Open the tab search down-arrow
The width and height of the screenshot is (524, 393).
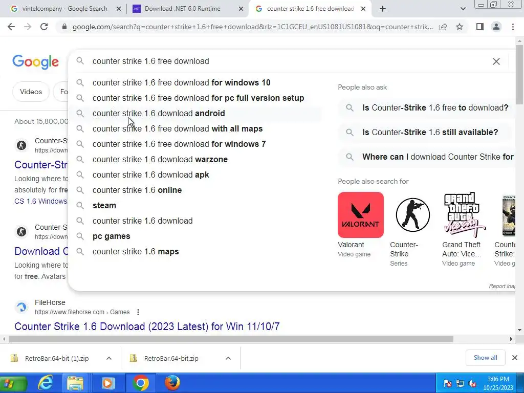[463, 9]
